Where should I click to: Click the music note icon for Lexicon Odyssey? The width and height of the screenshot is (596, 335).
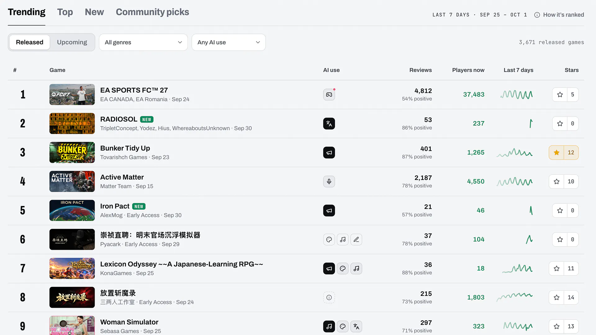(x=356, y=268)
